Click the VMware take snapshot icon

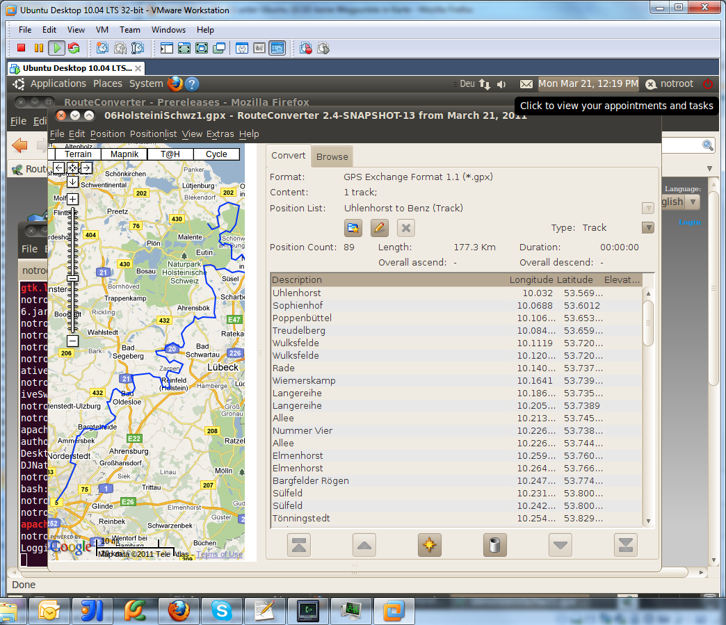click(x=102, y=48)
